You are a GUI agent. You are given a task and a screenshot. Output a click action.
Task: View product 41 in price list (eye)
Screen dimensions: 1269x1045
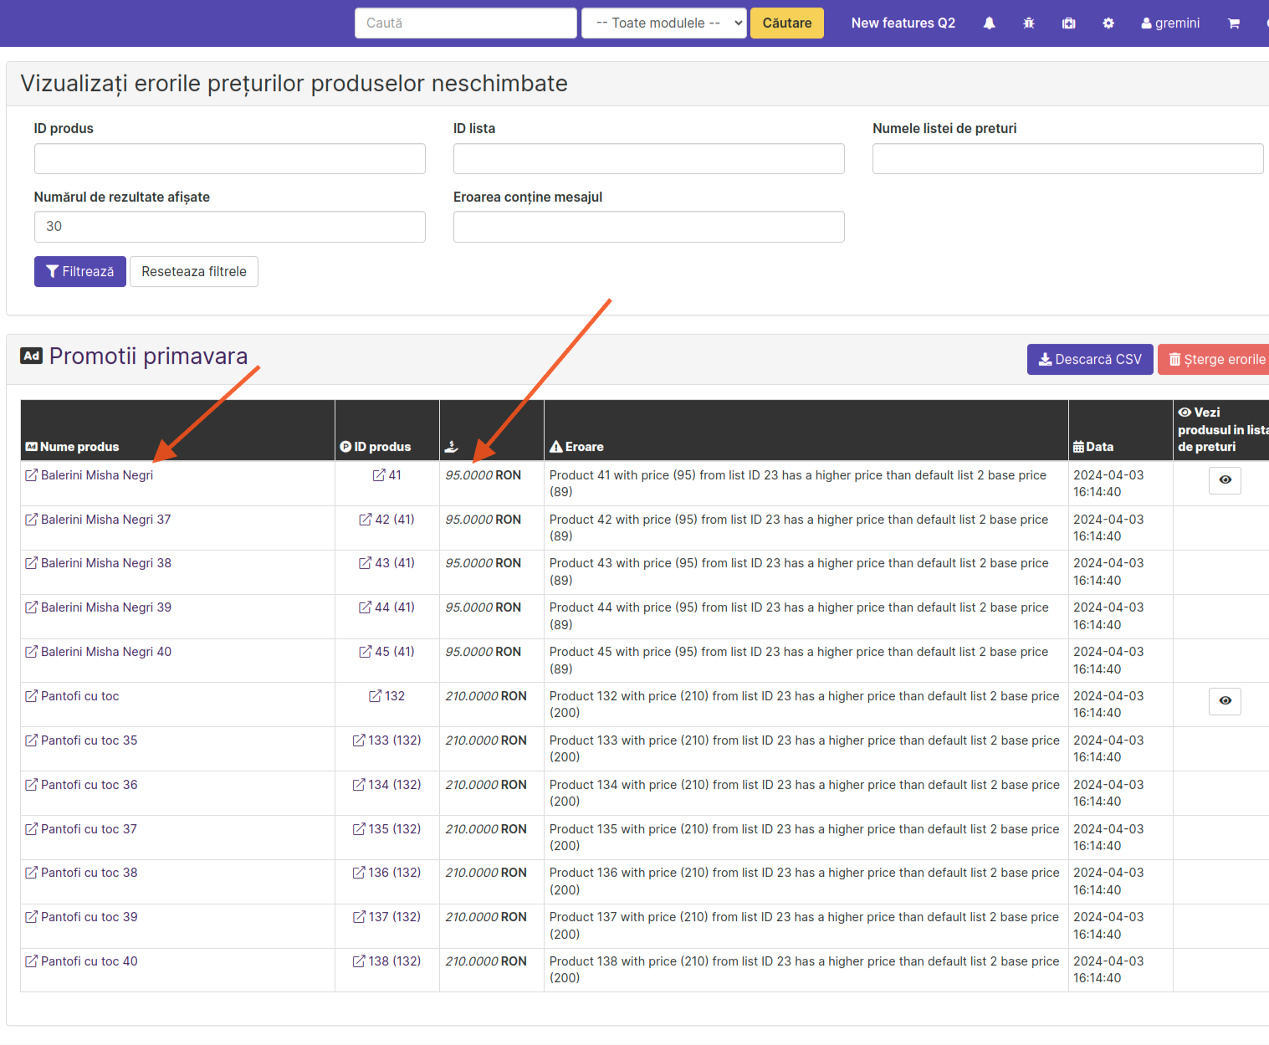1225,480
